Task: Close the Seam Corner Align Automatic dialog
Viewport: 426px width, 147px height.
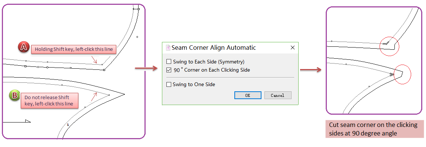Action: point(293,48)
